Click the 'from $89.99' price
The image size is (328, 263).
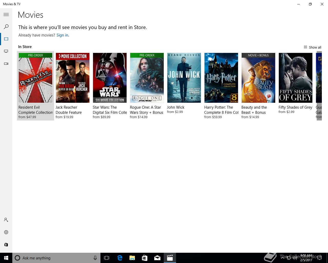pos(101,117)
